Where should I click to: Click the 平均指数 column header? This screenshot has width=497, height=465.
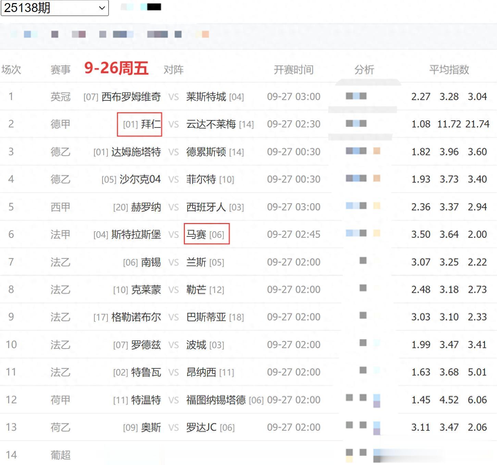point(449,70)
